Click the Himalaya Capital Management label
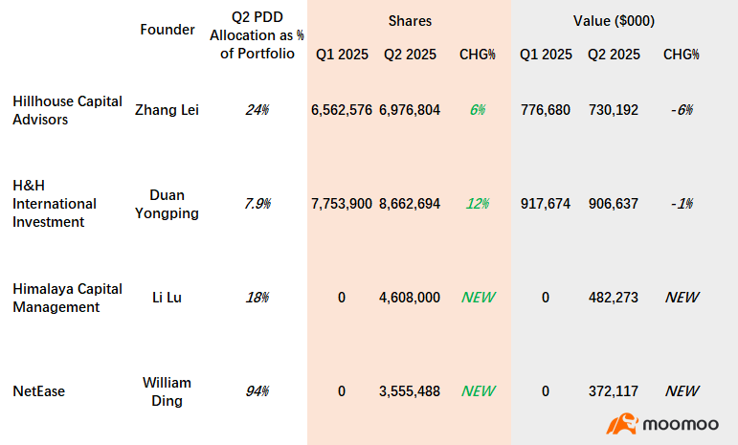Screen dimensions: 738x445 pyautogui.click(x=67, y=298)
